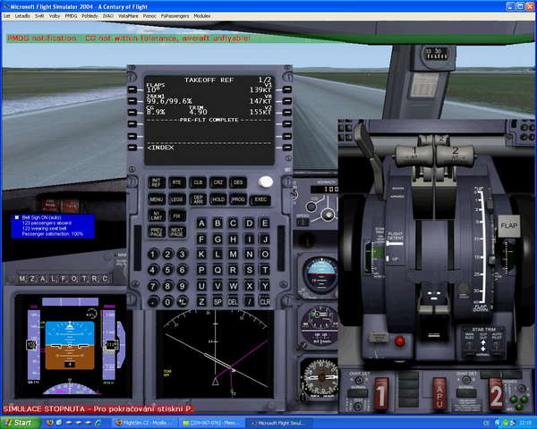Switch to FlightSim.CZ Mozilla taskbar window
The width and height of the screenshot is (537, 429).
(145, 423)
